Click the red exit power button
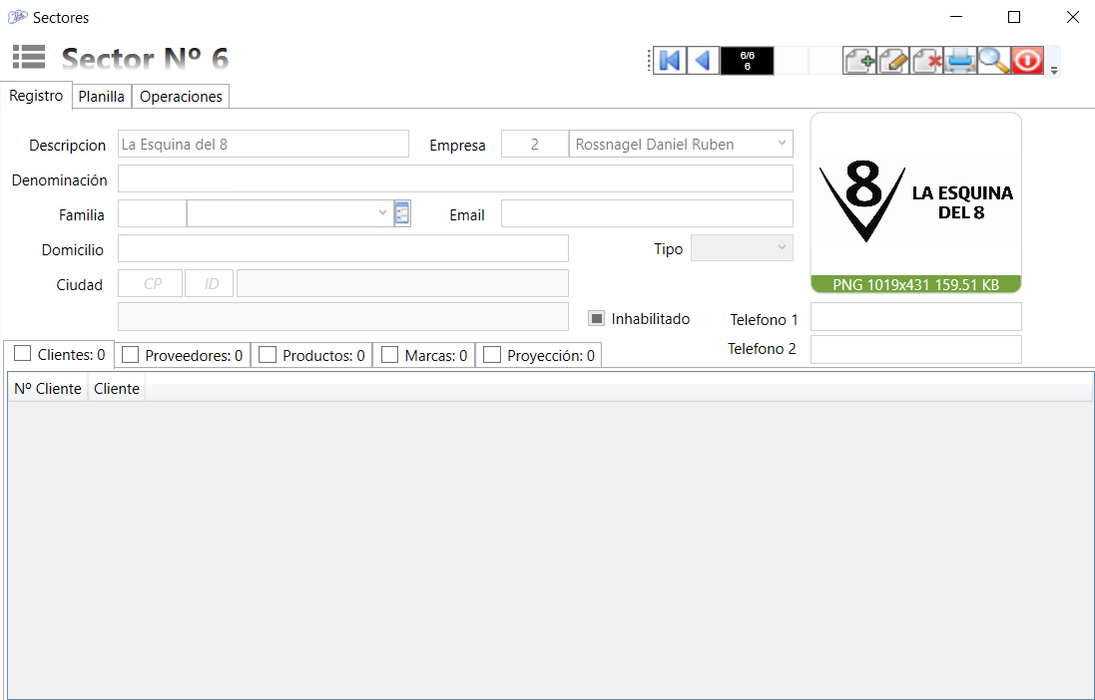1095x700 pixels. [1027, 61]
